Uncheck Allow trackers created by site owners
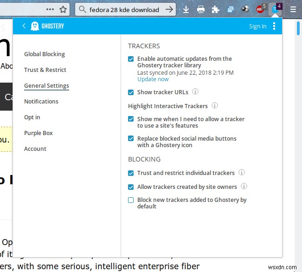The width and height of the screenshot is (302, 272). pos(131,187)
